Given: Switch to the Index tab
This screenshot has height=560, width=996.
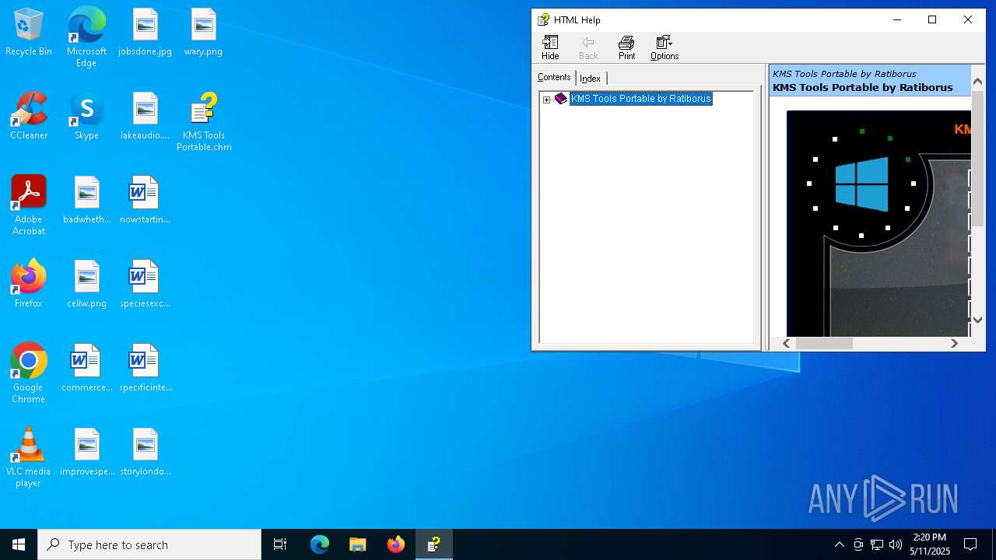Looking at the screenshot, I should 590,78.
